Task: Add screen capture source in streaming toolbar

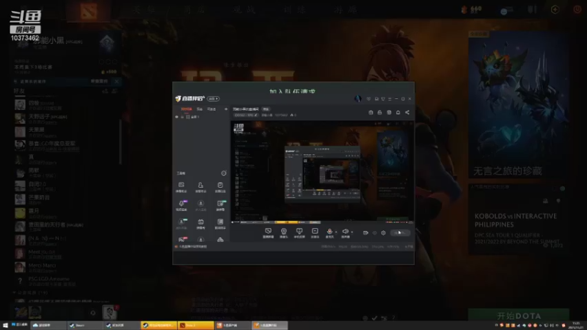Action: [268, 232]
